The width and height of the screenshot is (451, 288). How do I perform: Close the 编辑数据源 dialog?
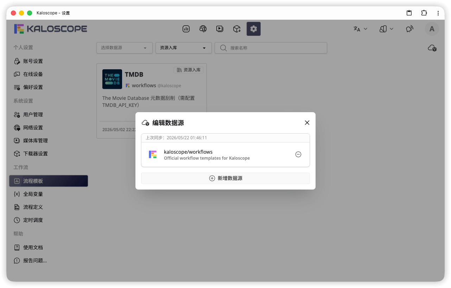[x=307, y=123]
